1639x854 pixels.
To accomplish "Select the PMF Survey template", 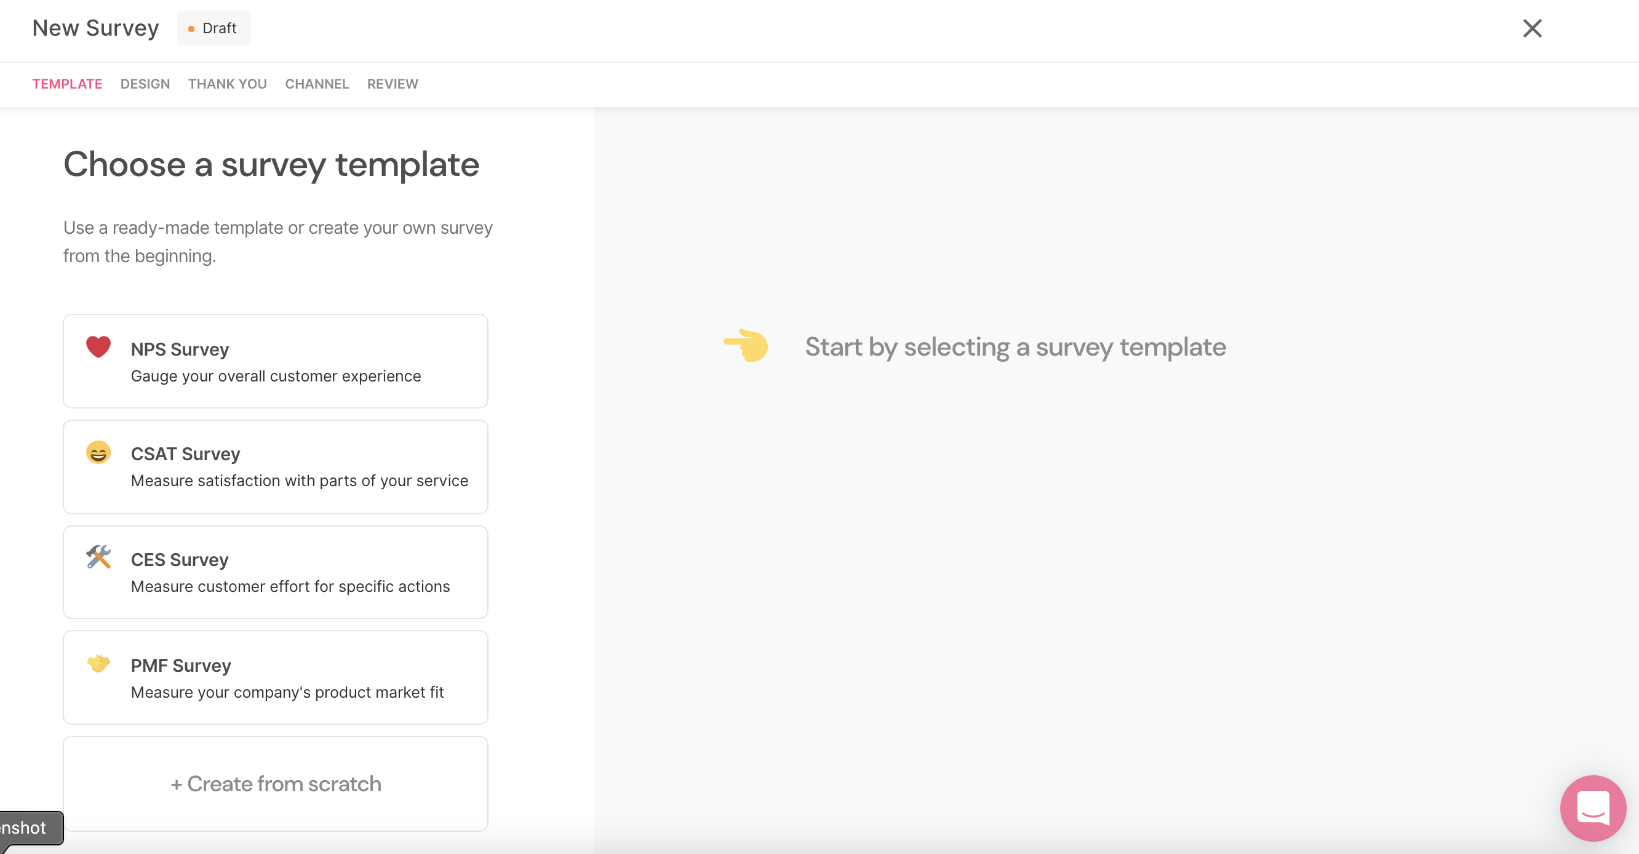I will click(x=274, y=677).
